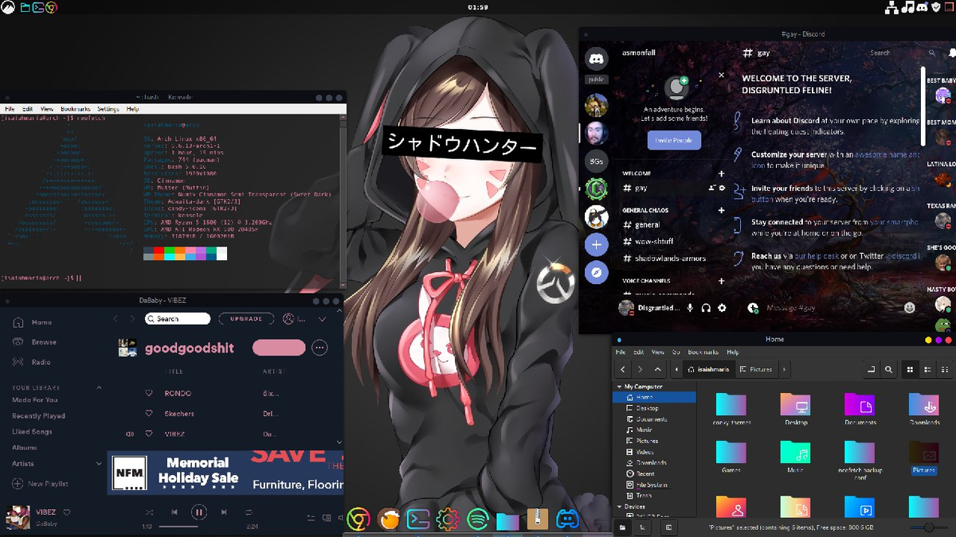Collapse My Computer tree in file manager
Viewport: 956px width, 537px height.
click(619, 387)
